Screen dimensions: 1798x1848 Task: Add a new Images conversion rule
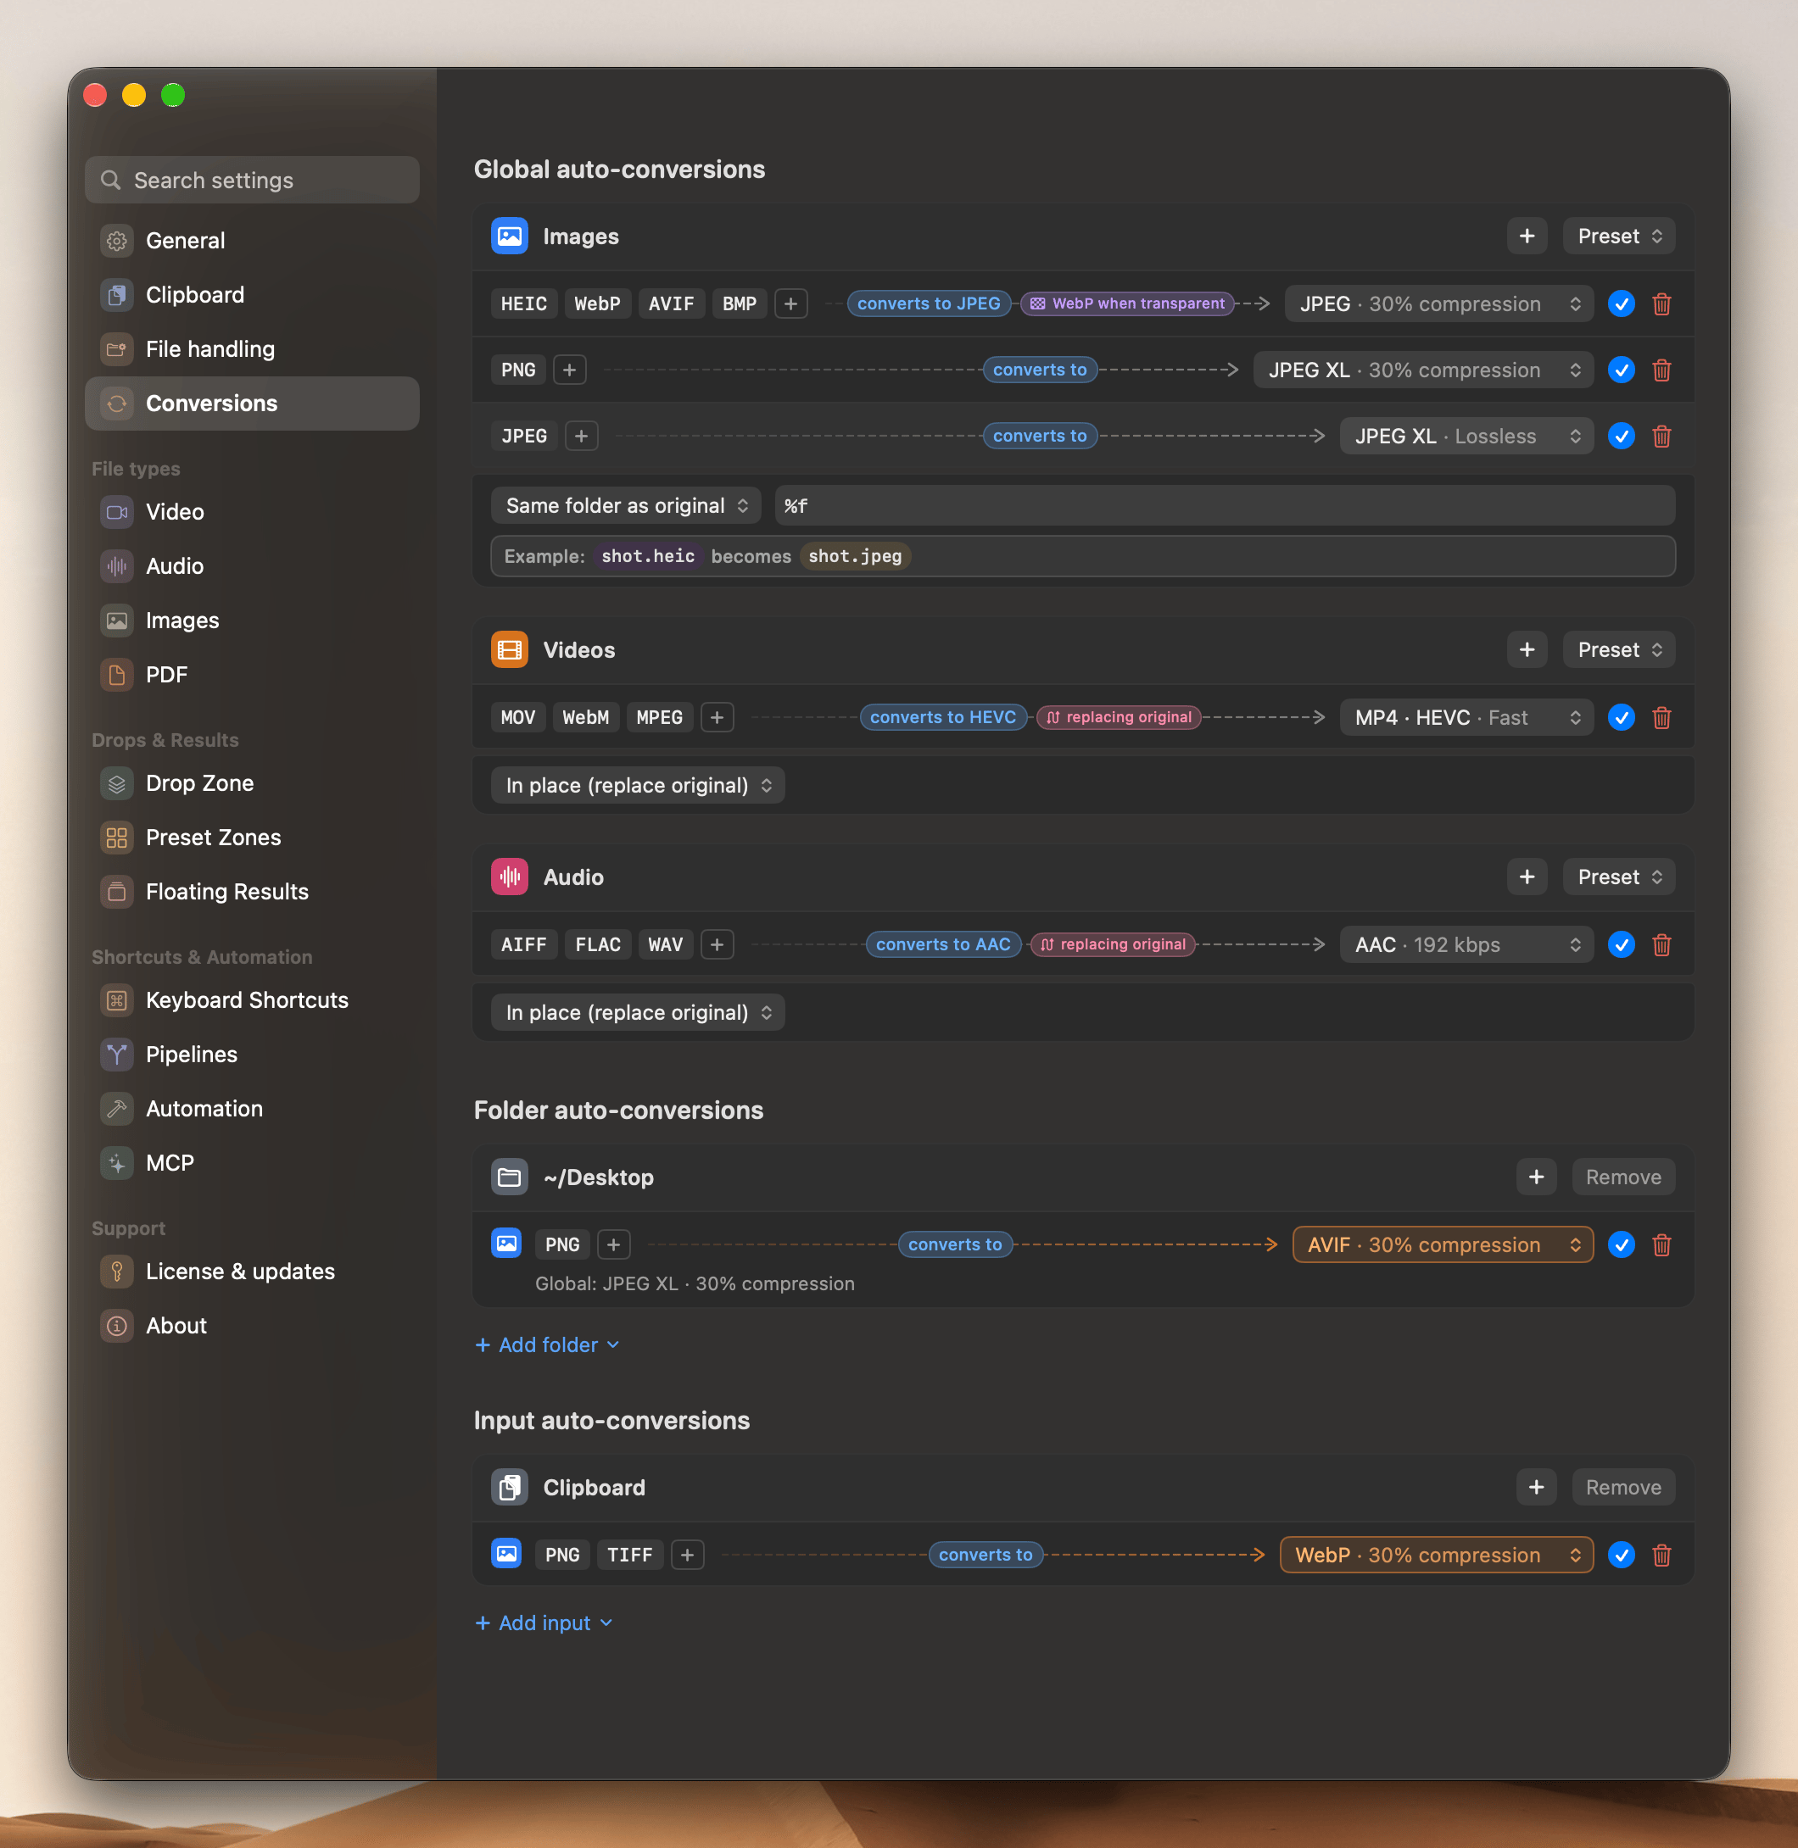point(1526,236)
